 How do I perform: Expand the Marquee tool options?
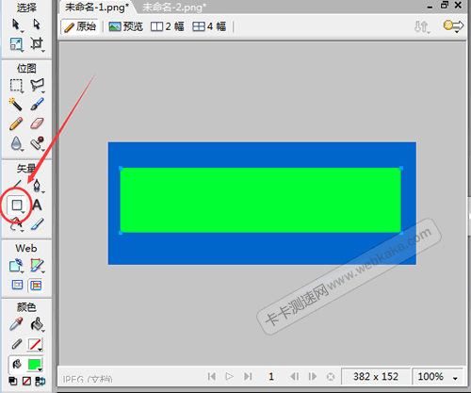(23, 92)
